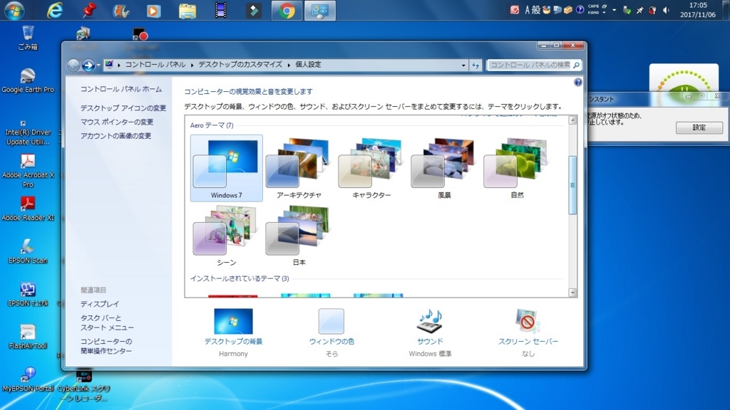This screenshot has width=730, height=410.
Task: Click the volume speaker tray icon
Action: tap(667, 10)
